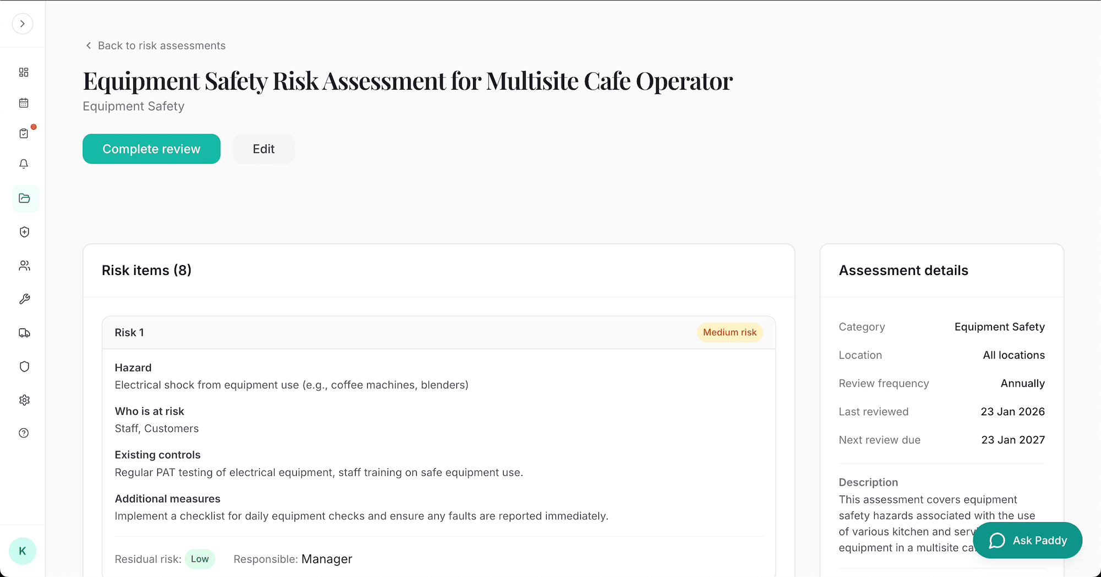1101x577 pixels.
Task: Open the Ask Paddy chat assistant
Action: (x=1027, y=540)
